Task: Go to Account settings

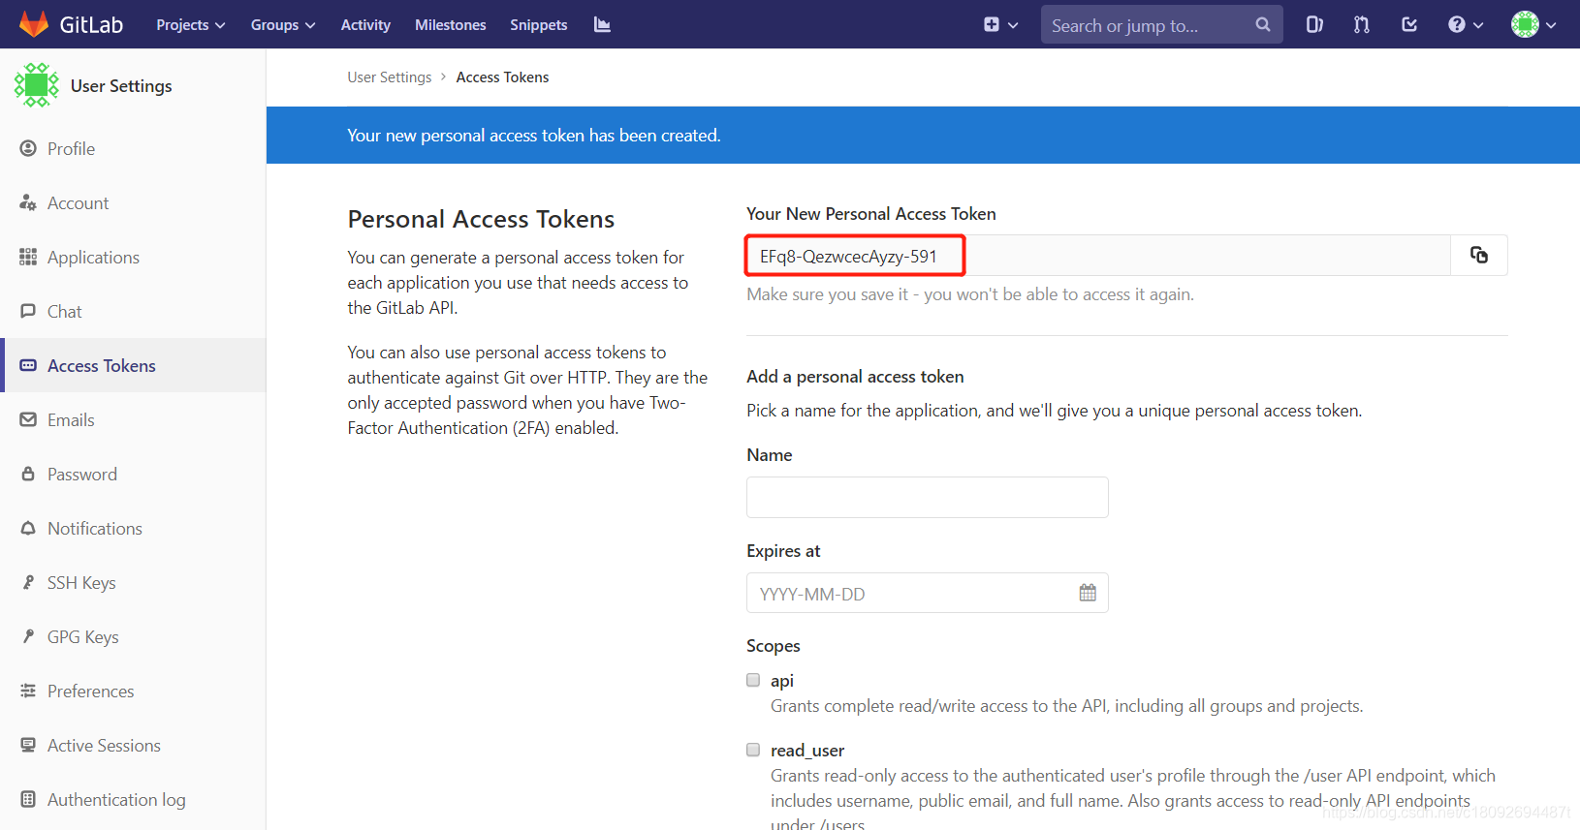Action: 133,202
